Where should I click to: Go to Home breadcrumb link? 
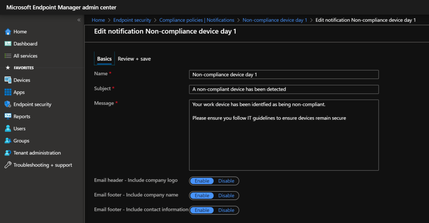coord(98,20)
